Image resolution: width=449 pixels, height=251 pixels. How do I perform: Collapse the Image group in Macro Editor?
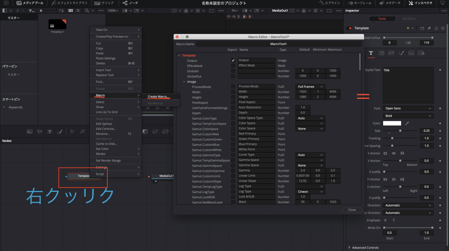click(184, 82)
